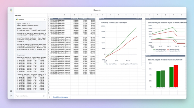Viewport: 194px width, 108px height.
Task: Click the Python logo beside Python2
Action: pyautogui.click(x=17, y=19)
